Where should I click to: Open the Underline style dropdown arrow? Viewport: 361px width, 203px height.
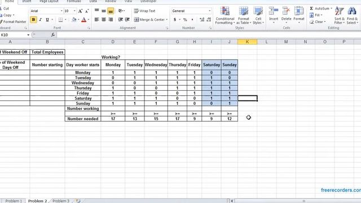[x=52, y=20]
